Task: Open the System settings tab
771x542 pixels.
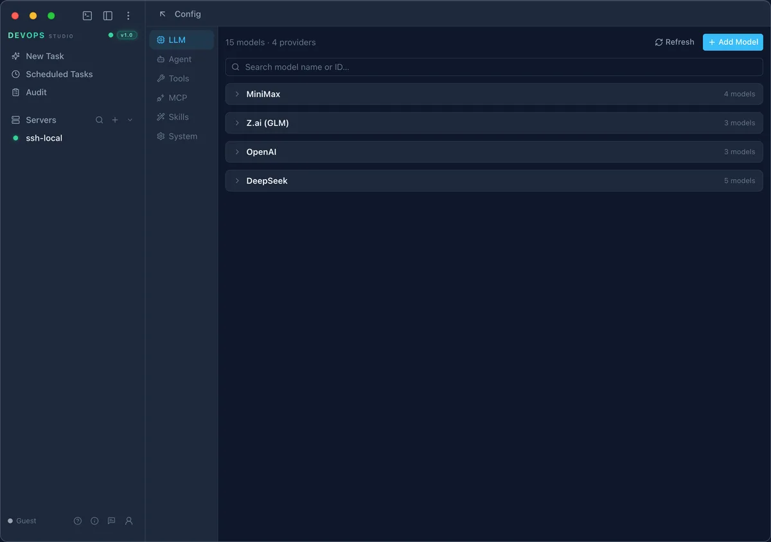Action: (x=182, y=136)
